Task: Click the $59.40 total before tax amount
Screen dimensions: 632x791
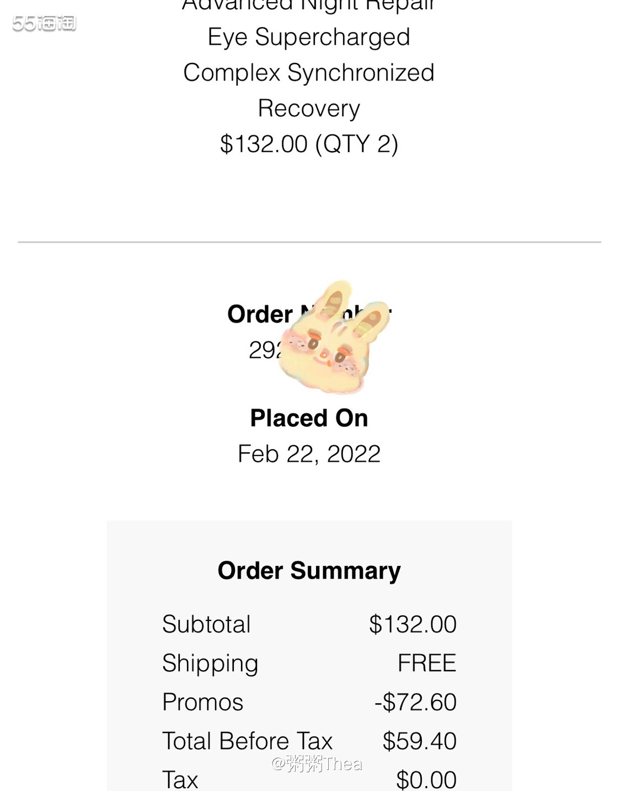Action: coord(419,741)
